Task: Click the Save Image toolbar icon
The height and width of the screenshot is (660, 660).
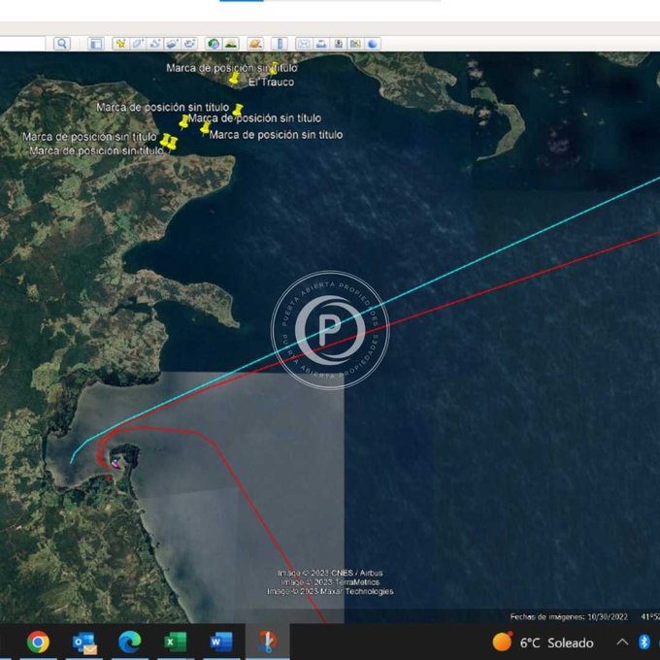Action: pos(339,44)
